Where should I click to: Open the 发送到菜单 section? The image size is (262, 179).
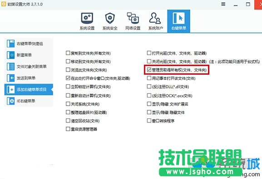[x=29, y=78]
